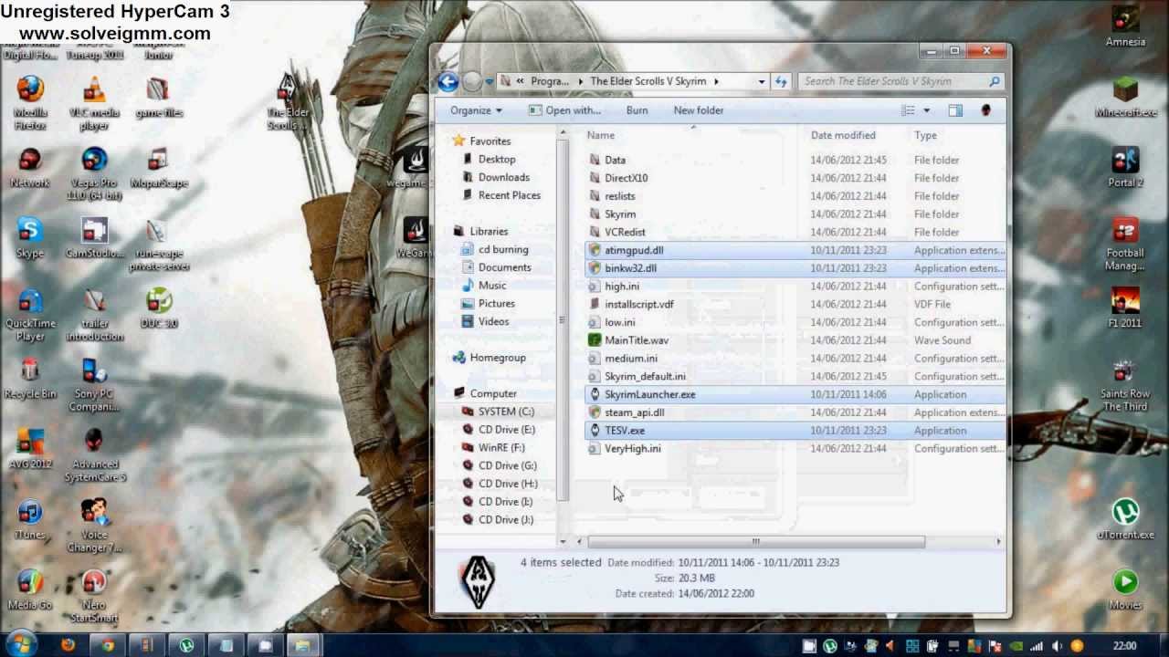Click the navigation pane vertical scrollbar
Viewport: 1169px width, 657px height.
(x=562, y=319)
